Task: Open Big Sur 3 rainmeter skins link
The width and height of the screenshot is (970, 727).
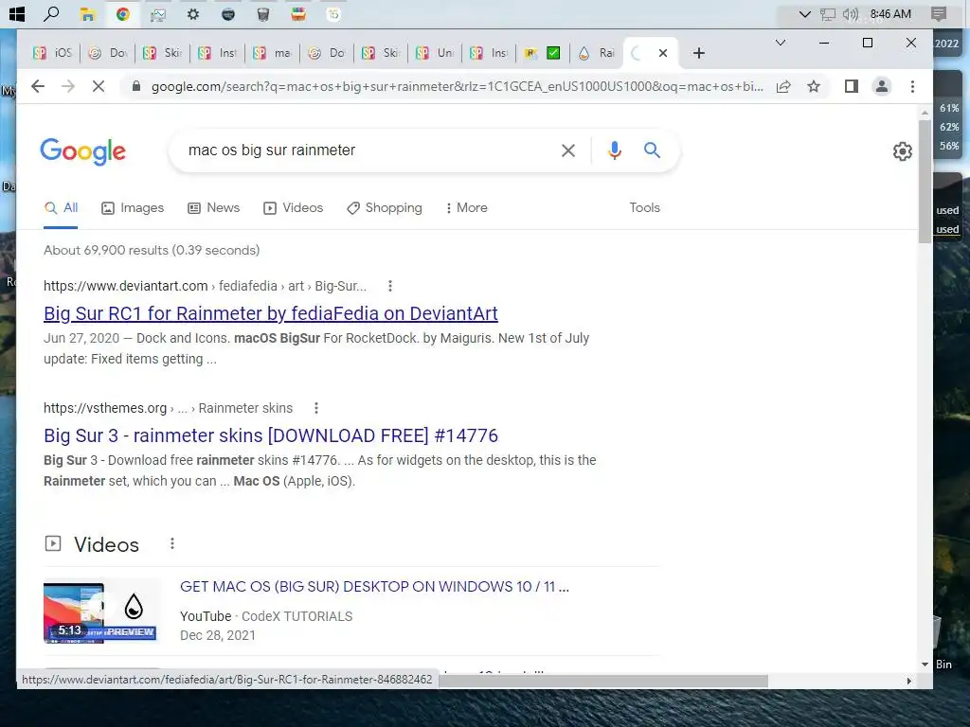Action: [270, 435]
